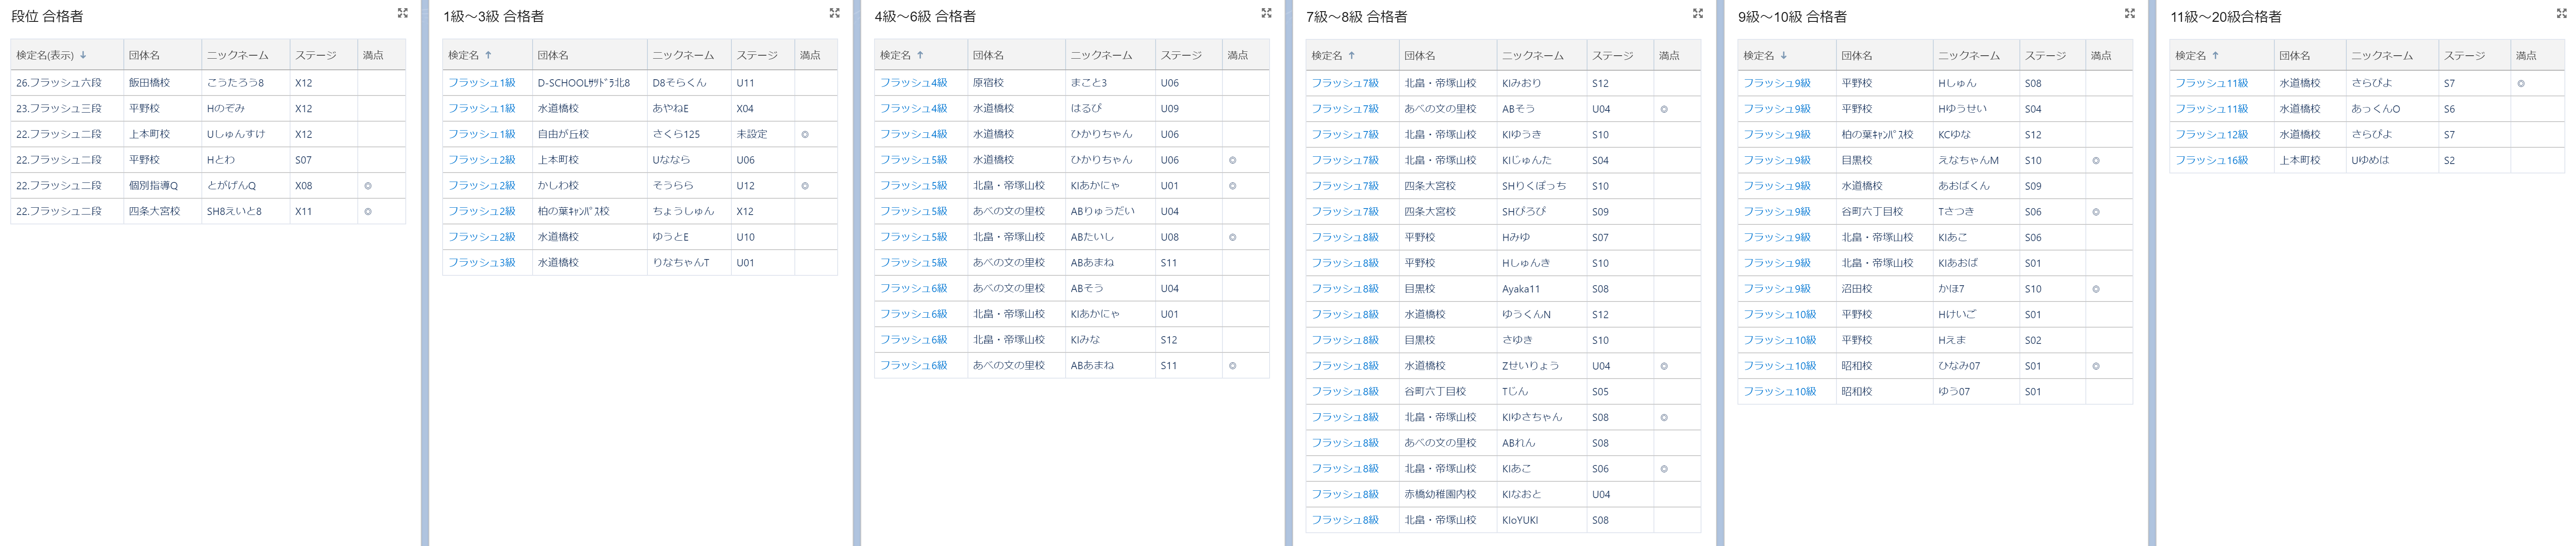Click the 満点 circle mark in the KIゆきちゃん row

[1664, 417]
